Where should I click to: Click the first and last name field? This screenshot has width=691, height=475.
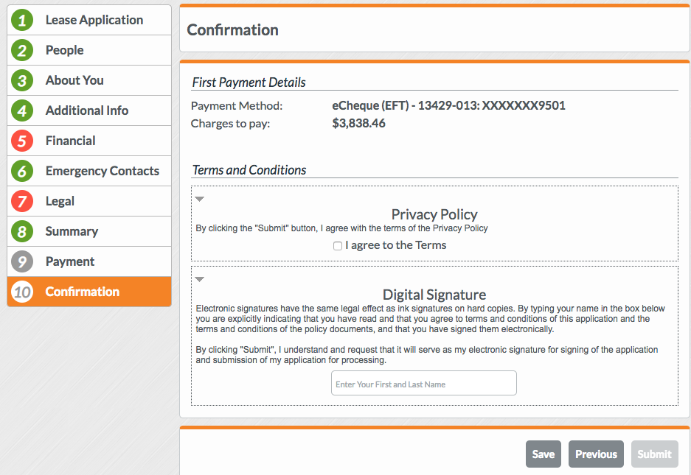tap(423, 384)
